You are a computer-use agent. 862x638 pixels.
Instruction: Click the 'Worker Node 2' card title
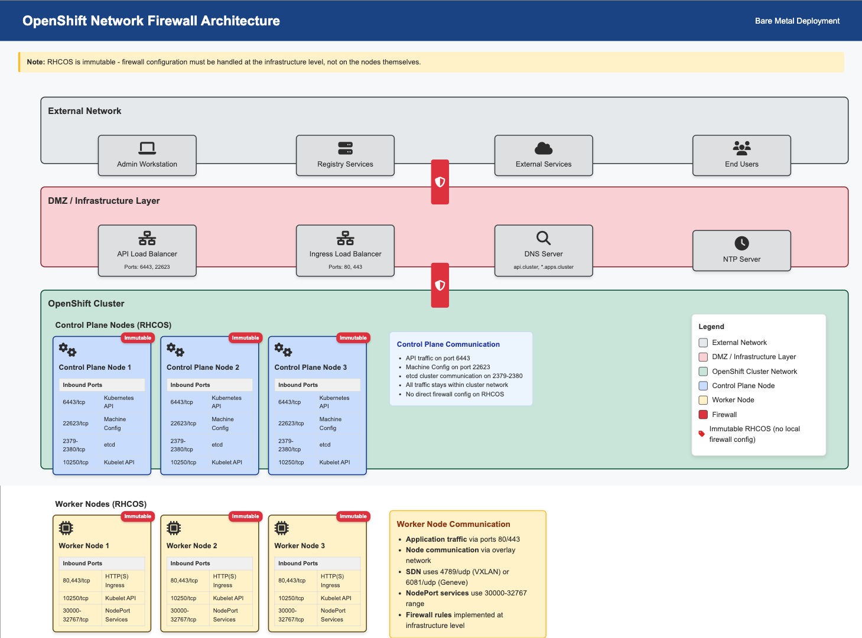pyautogui.click(x=192, y=546)
